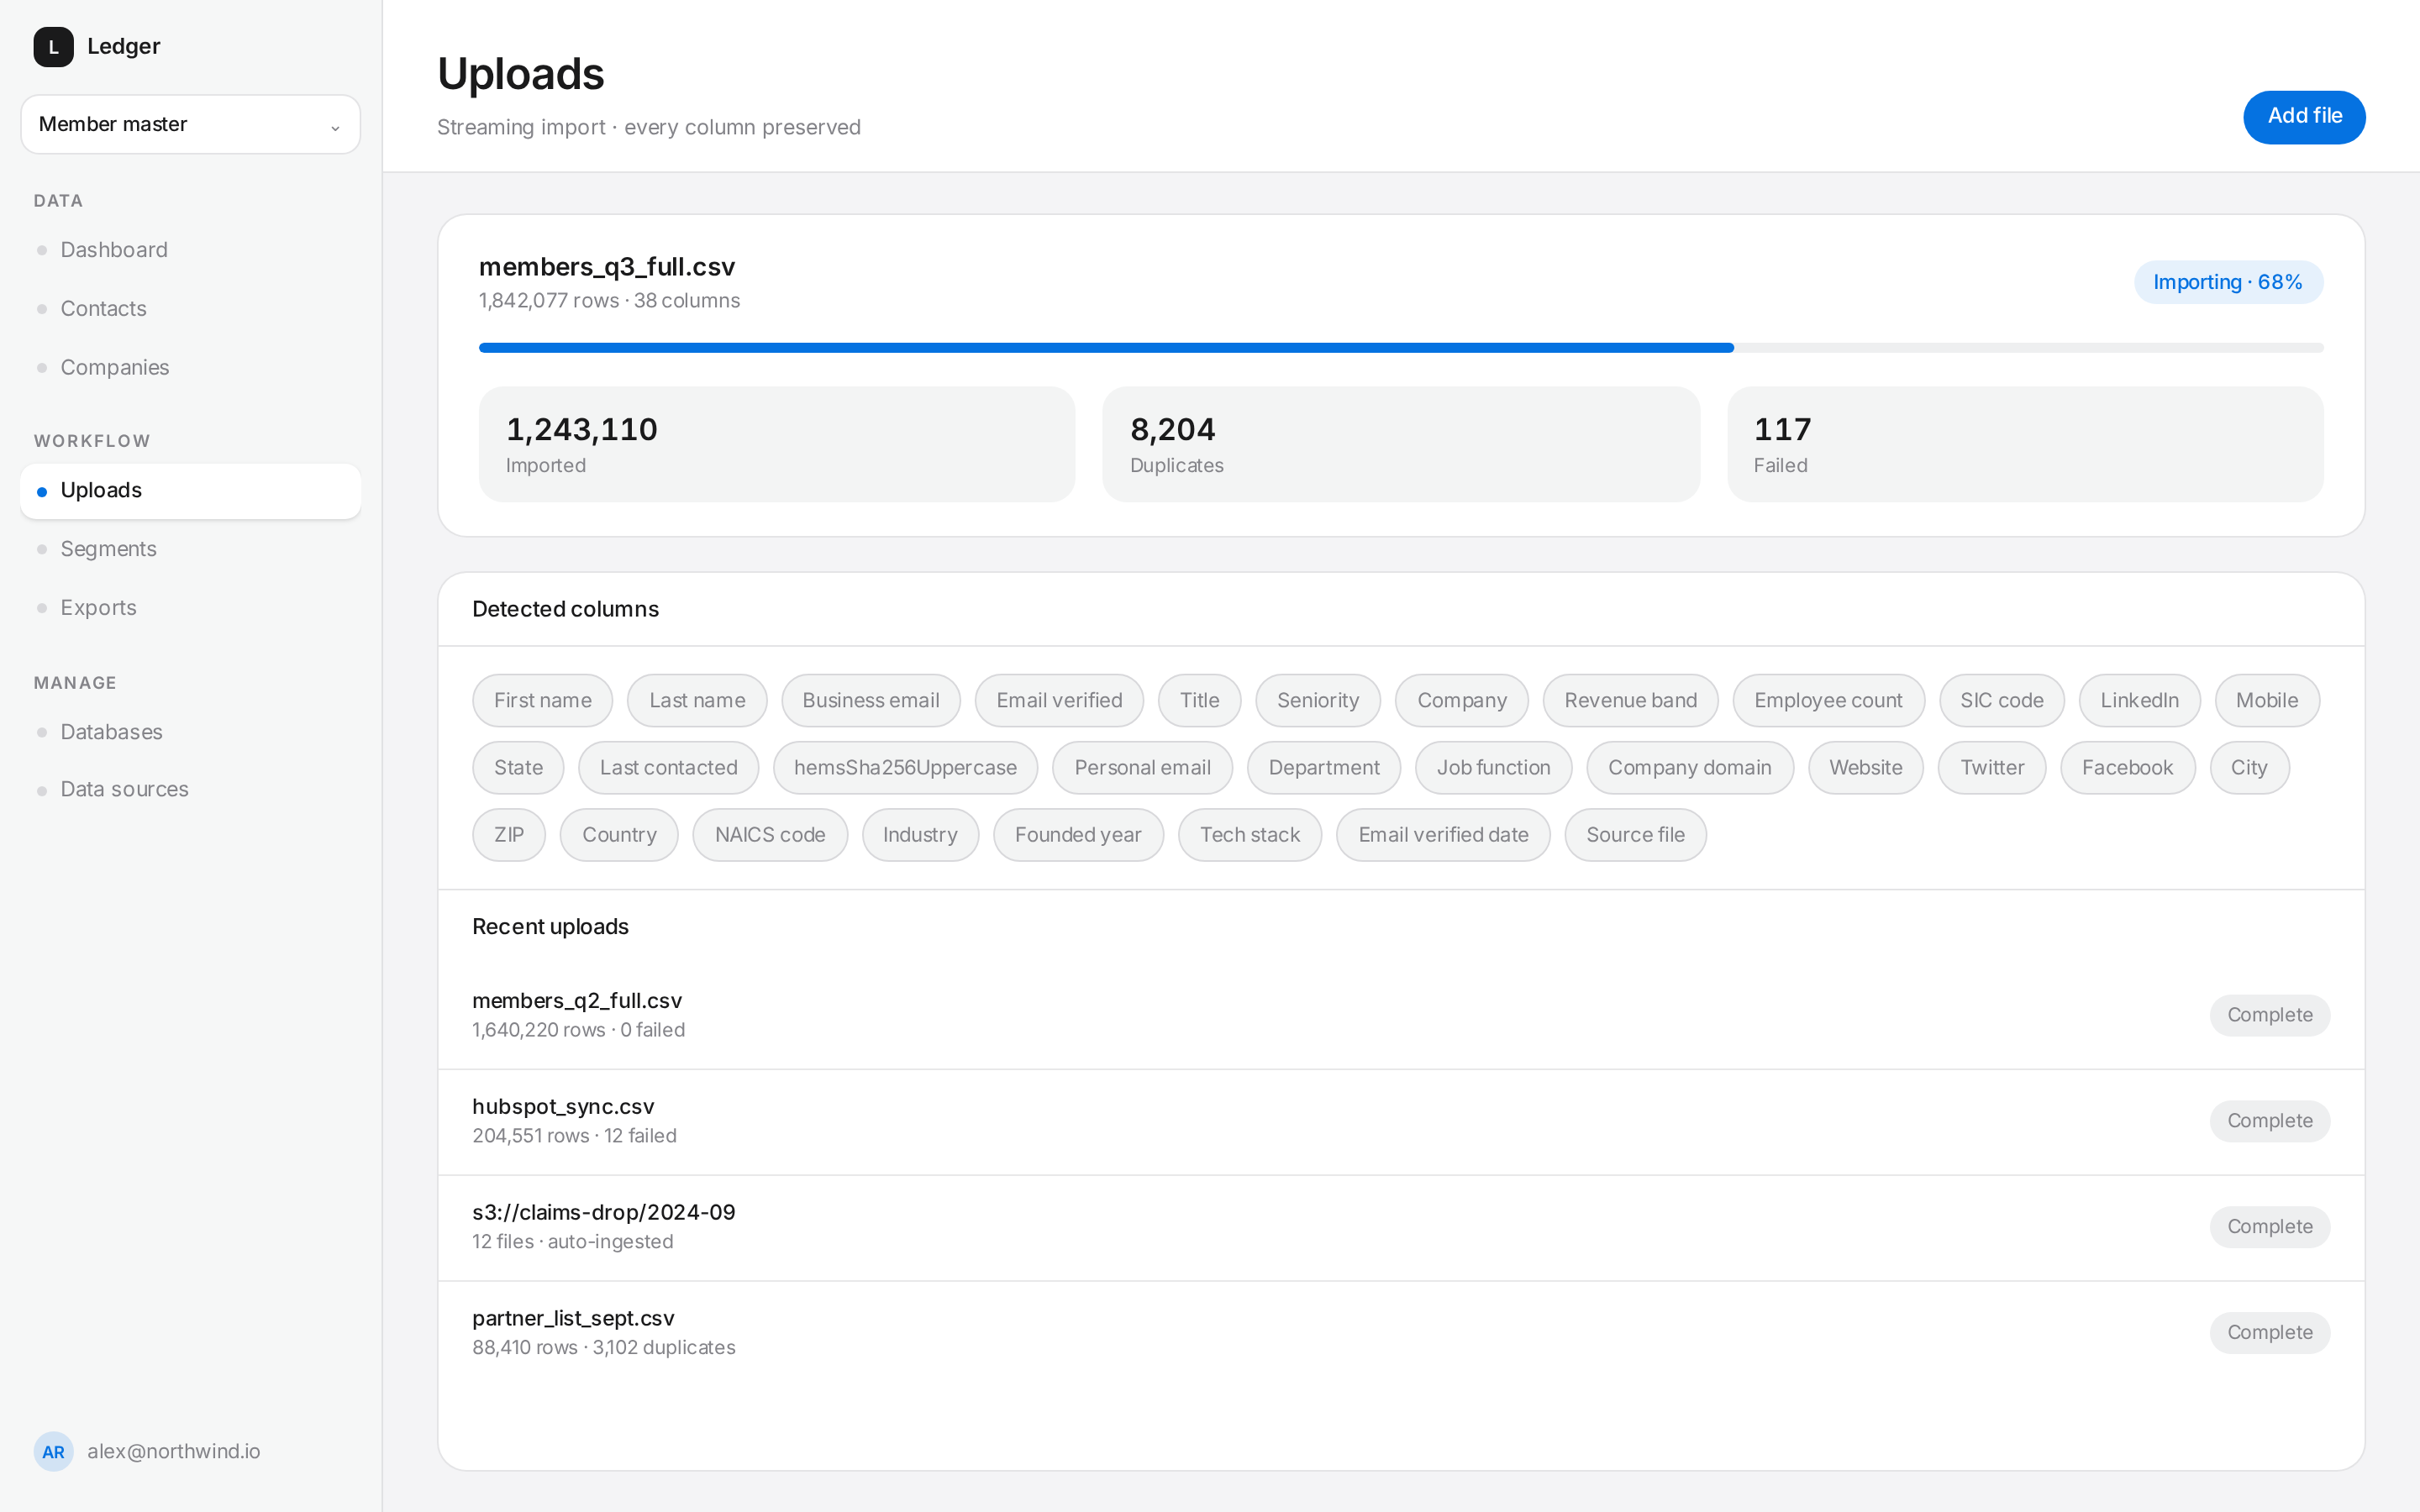2420x1512 pixels.
Task: Select the Uploads sidebar item
Action: coord(190,491)
